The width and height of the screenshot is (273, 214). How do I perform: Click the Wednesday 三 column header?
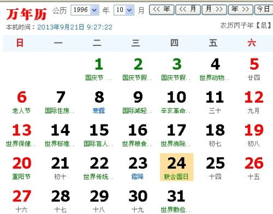[135, 43]
